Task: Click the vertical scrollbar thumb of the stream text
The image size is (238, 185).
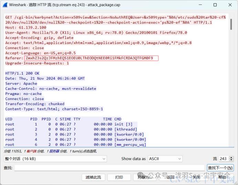Action: (x=231, y=24)
